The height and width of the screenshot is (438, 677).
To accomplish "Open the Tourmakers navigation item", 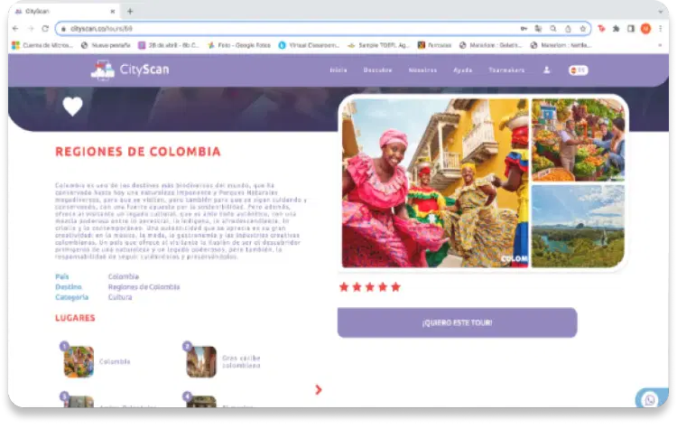I will (x=507, y=70).
